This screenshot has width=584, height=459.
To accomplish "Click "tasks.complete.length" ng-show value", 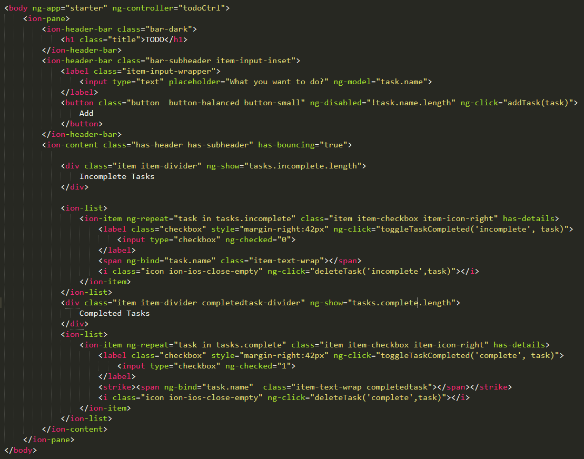I will (401, 303).
